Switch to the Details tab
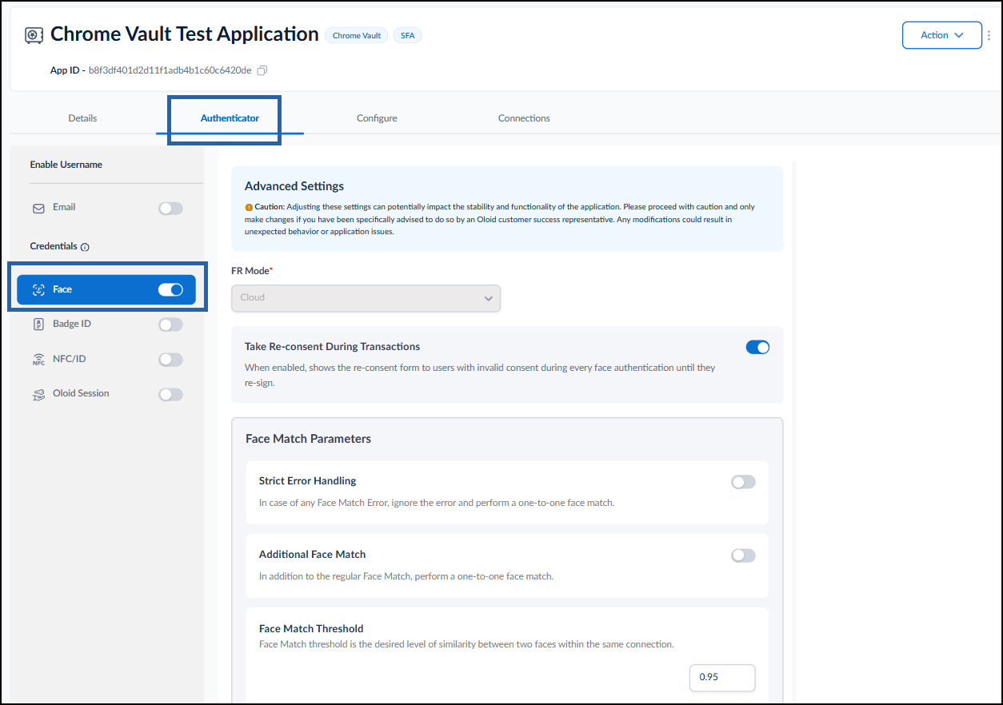This screenshot has width=1003, height=705. coord(82,118)
